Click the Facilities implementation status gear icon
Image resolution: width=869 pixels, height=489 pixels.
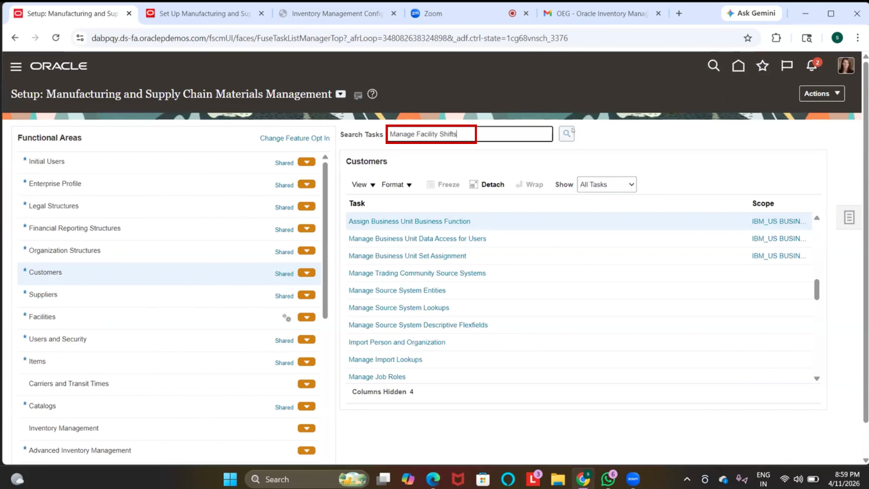click(286, 317)
